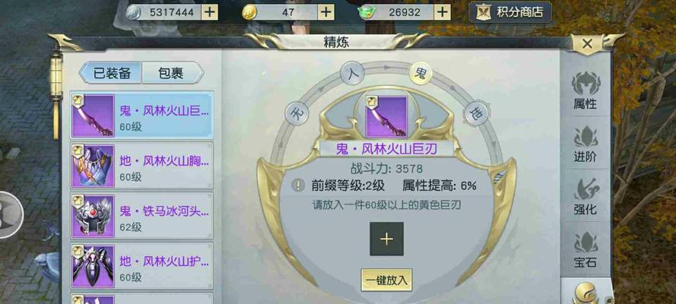
Task: Click the empty material slot with plus
Action: pos(387,239)
